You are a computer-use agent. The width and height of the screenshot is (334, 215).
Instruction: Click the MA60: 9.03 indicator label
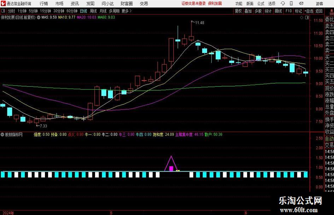[x=106, y=17]
